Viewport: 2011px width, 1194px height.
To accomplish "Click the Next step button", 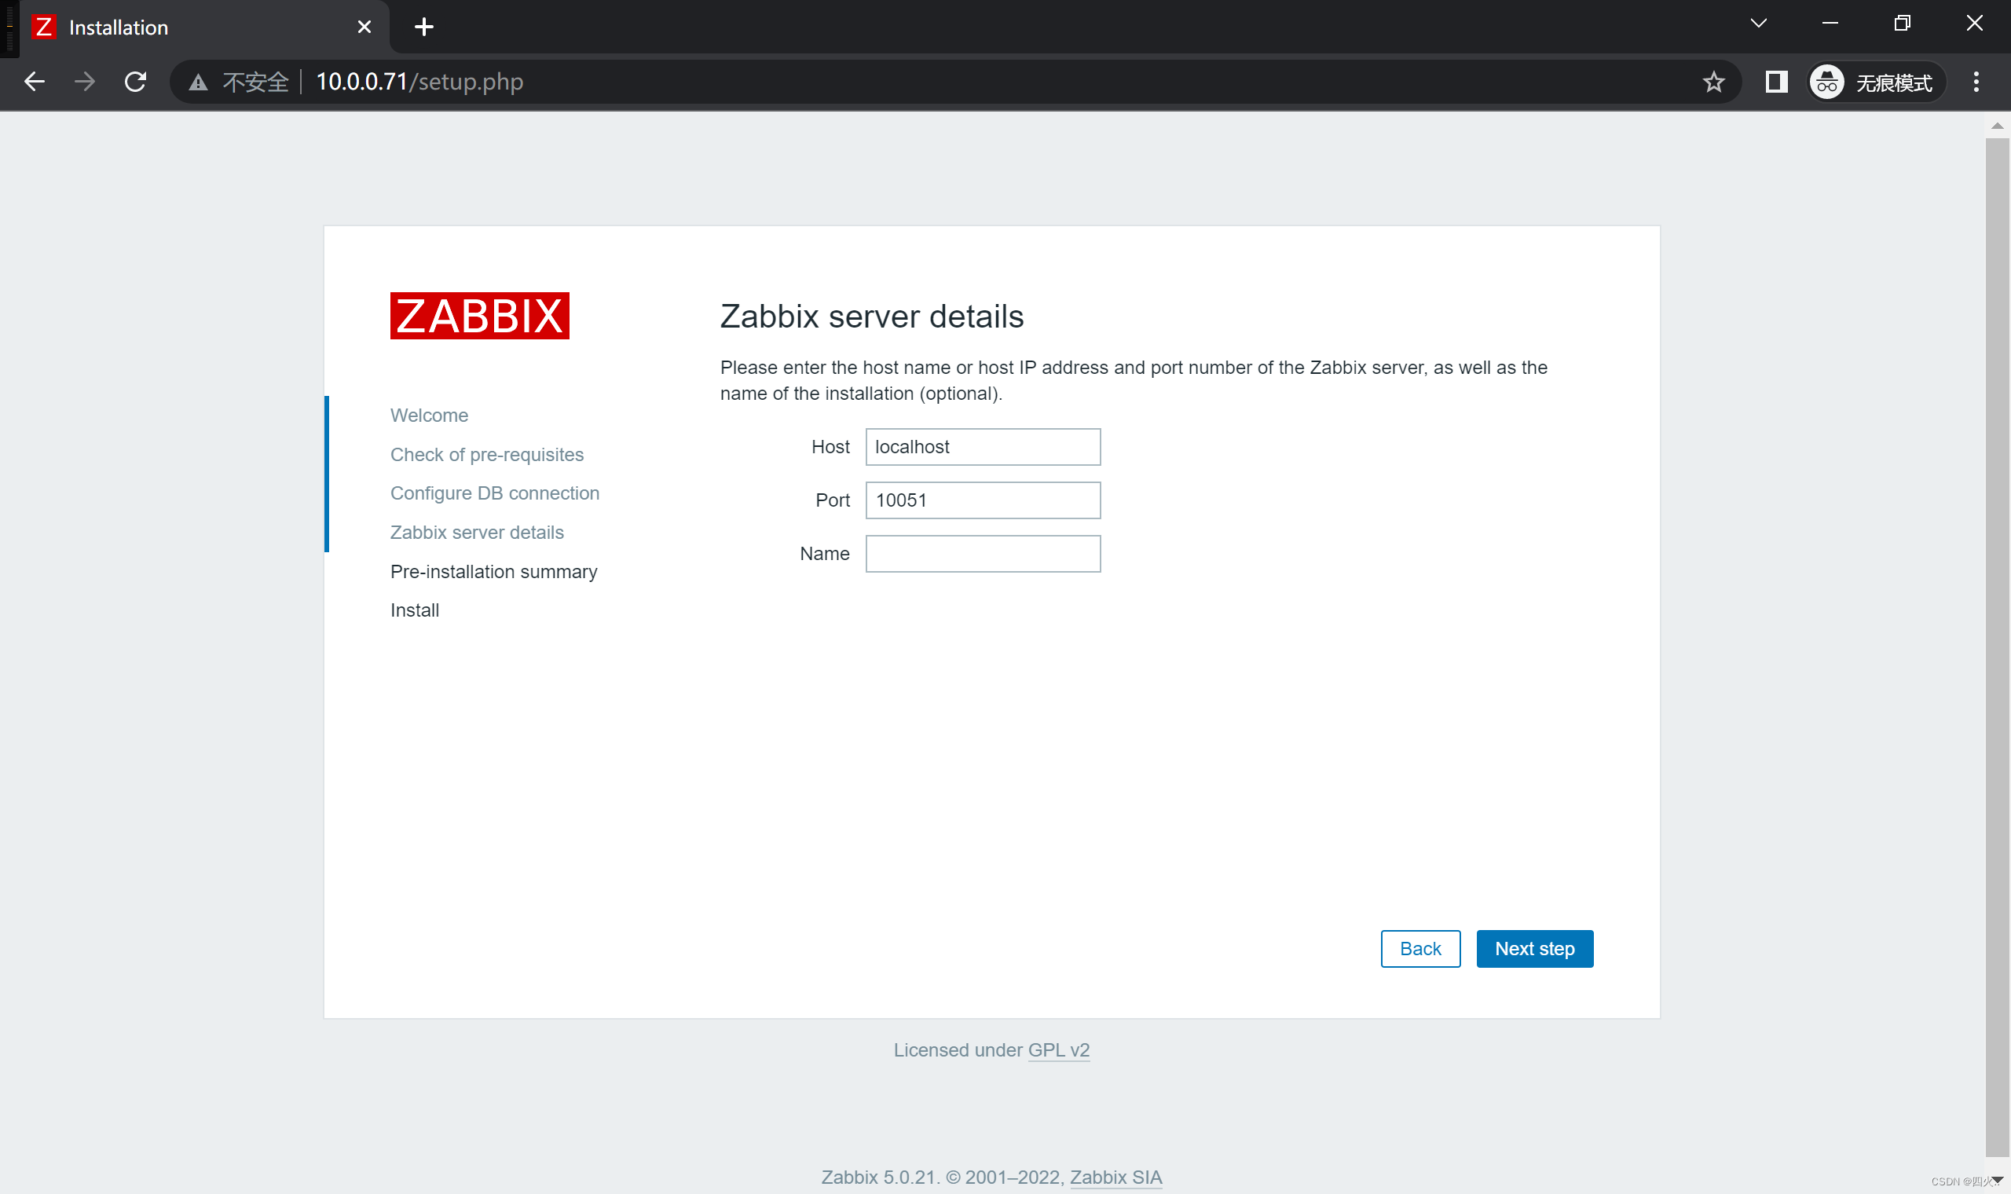I will coord(1535,948).
